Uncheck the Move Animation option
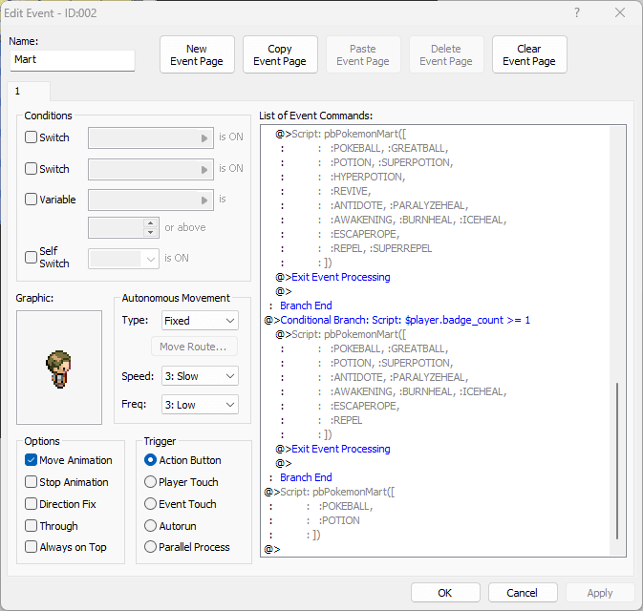 tap(31, 460)
